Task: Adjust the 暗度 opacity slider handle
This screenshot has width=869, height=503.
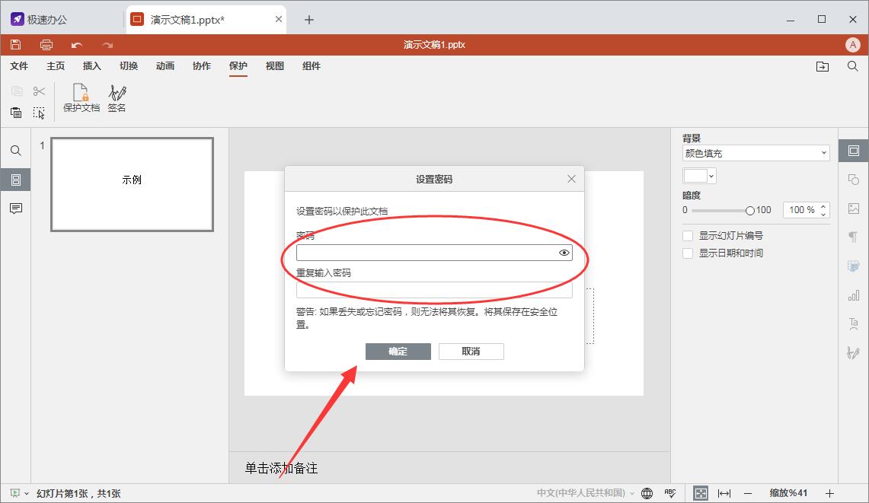Action: click(x=750, y=211)
